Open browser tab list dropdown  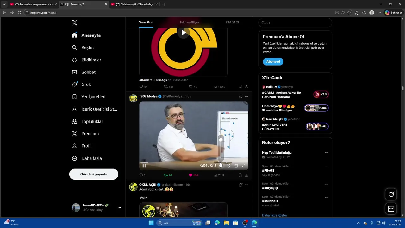4,4
